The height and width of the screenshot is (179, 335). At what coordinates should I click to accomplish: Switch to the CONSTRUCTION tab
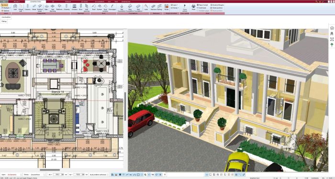[35, 1]
